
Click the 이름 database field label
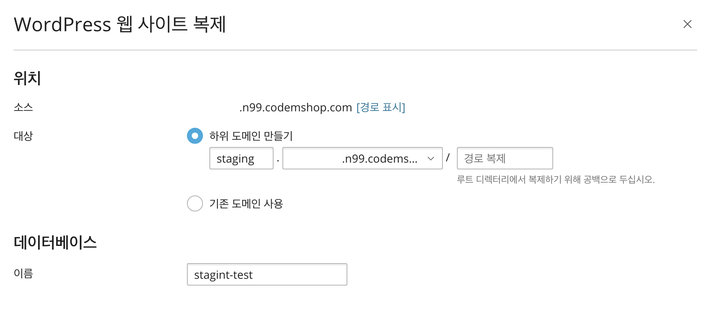tap(23, 274)
